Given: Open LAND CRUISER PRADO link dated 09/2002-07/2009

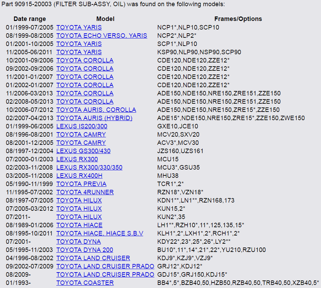Looking at the screenshot, I should [105, 266].
